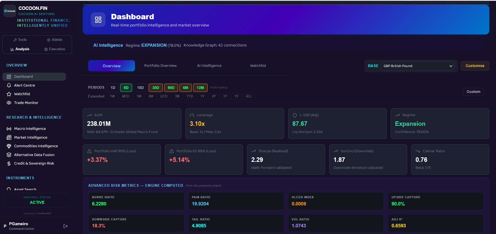The image size is (496, 234).
Task: Select the extended MTD period
Action: coord(126,96)
